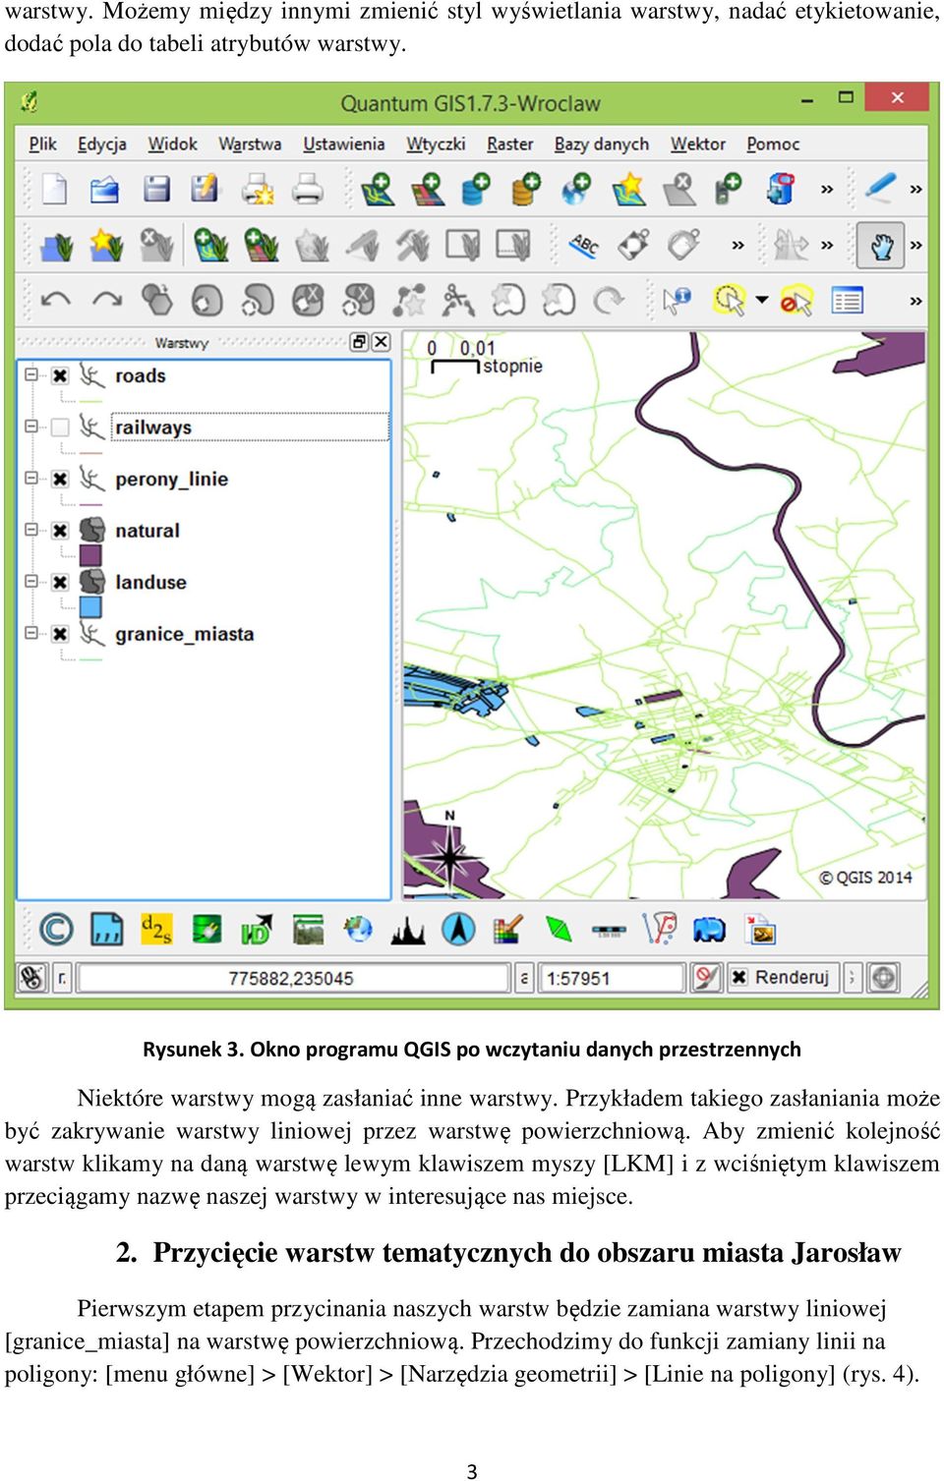Click the PostgreSQL elephant import icon

tap(709, 929)
